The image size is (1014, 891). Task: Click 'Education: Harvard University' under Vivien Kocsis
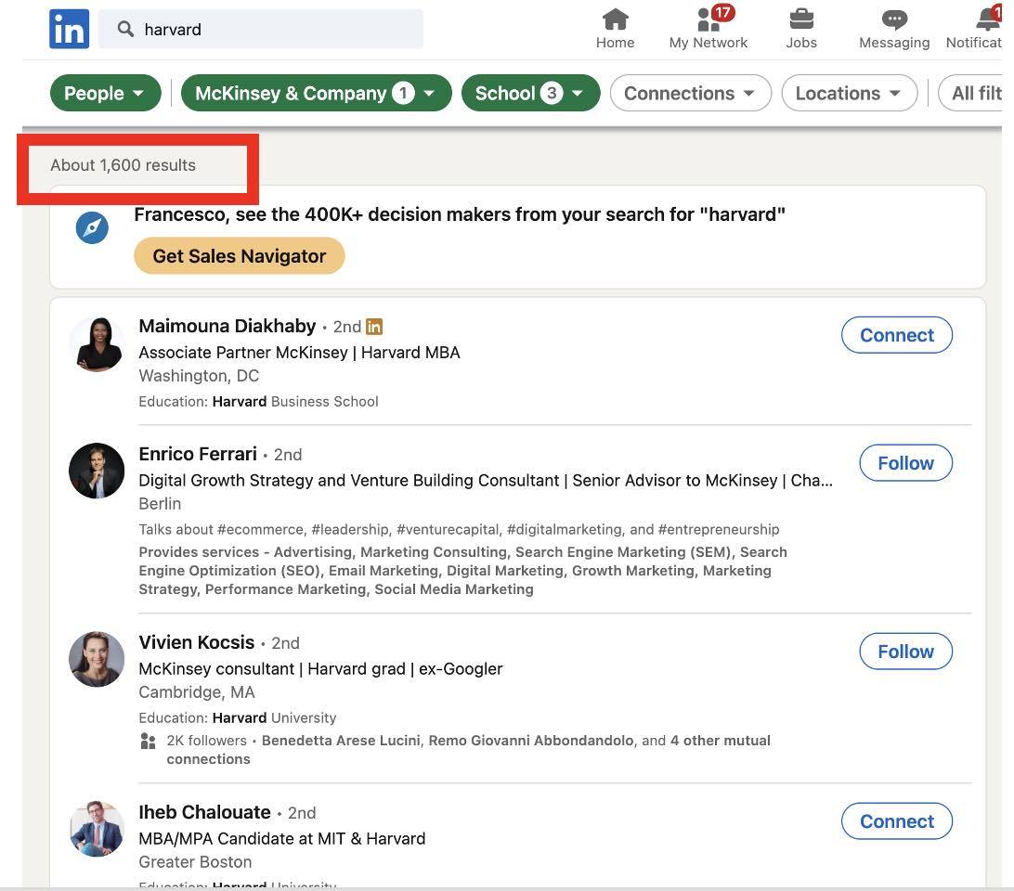(238, 717)
